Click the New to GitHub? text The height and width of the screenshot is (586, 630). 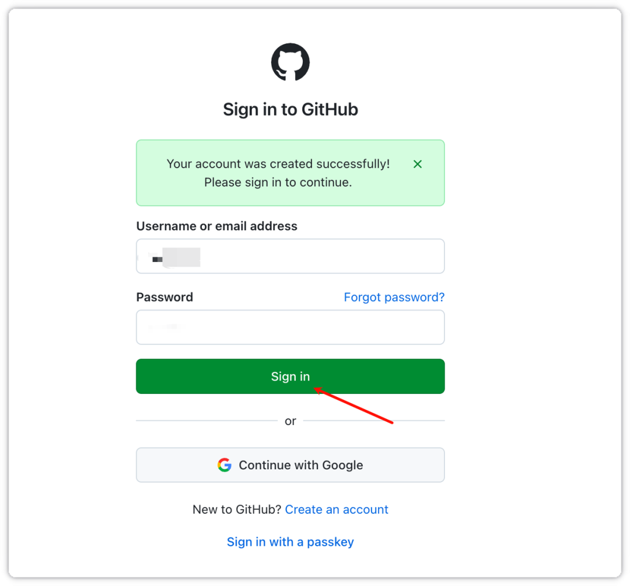[237, 510]
